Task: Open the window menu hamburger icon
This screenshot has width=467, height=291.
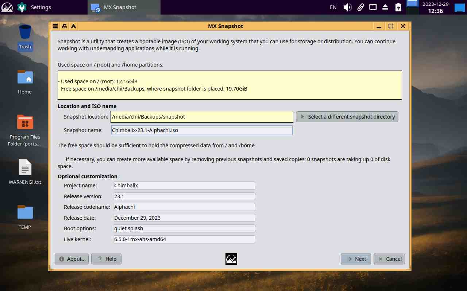Action: tap(55, 26)
